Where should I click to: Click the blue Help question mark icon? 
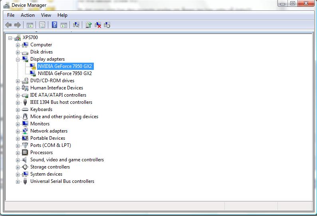(54, 25)
